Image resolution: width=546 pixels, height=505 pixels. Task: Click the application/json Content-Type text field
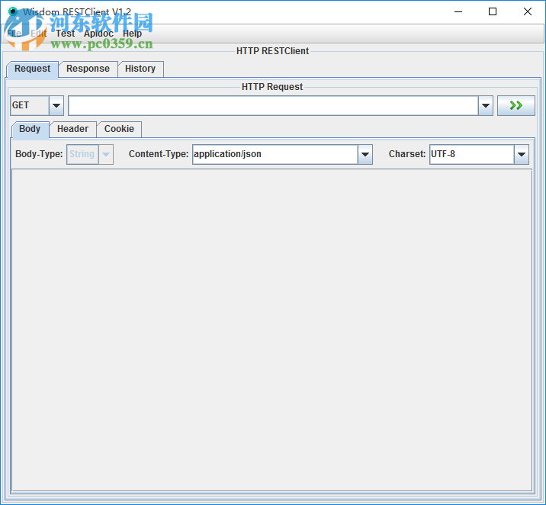click(x=275, y=154)
